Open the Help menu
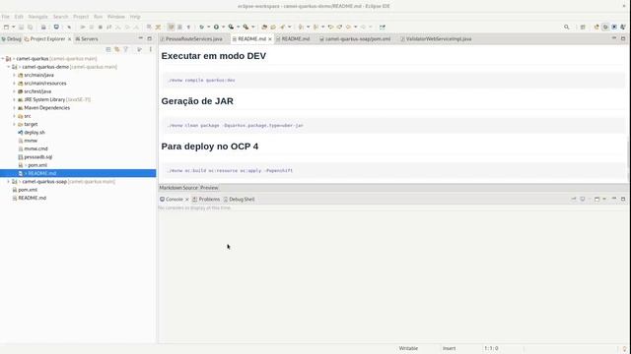The image size is (631, 354). (135, 17)
